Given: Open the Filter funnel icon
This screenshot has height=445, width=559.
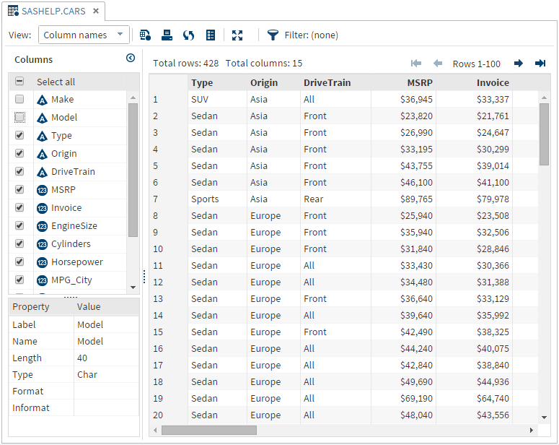Looking at the screenshot, I should click(x=273, y=35).
